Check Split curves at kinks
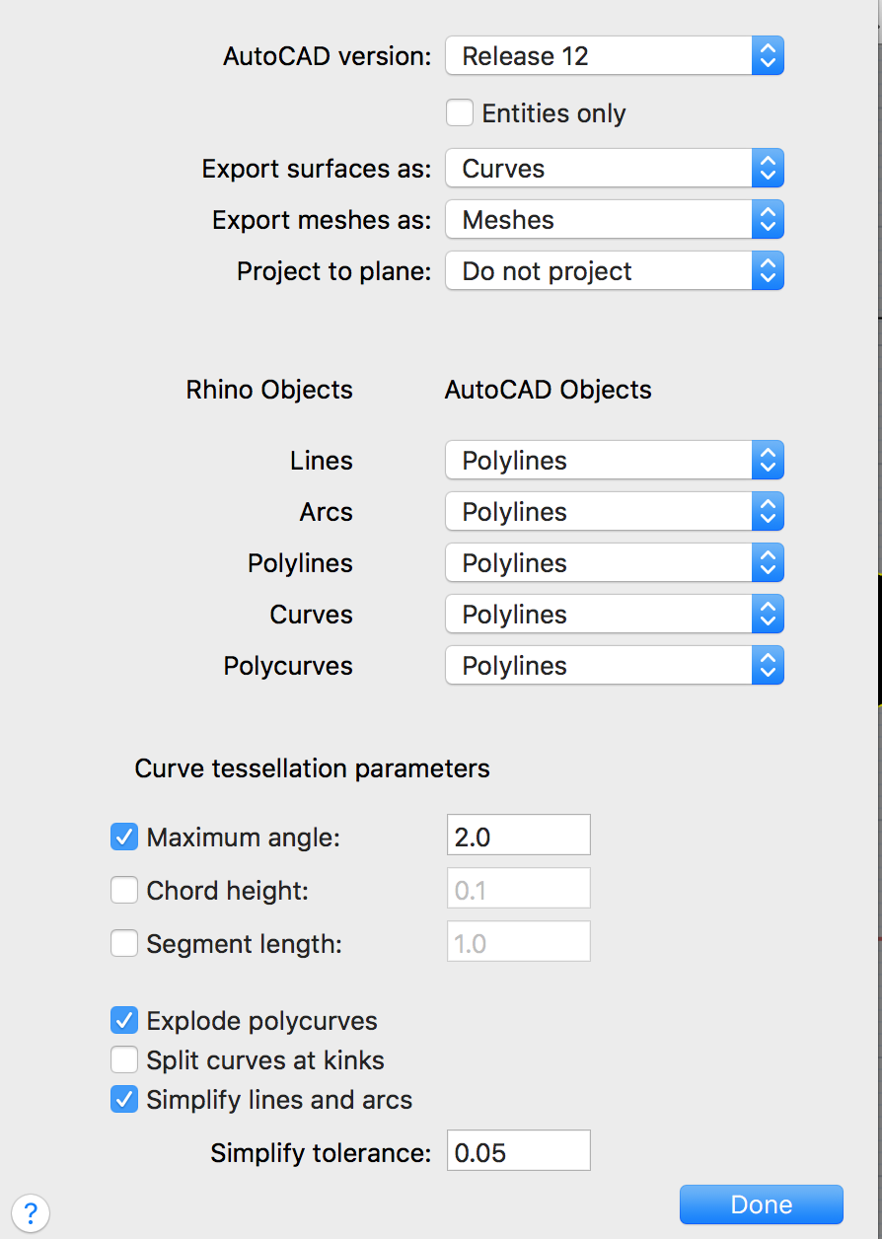The width and height of the screenshot is (882, 1239). [x=124, y=1060]
